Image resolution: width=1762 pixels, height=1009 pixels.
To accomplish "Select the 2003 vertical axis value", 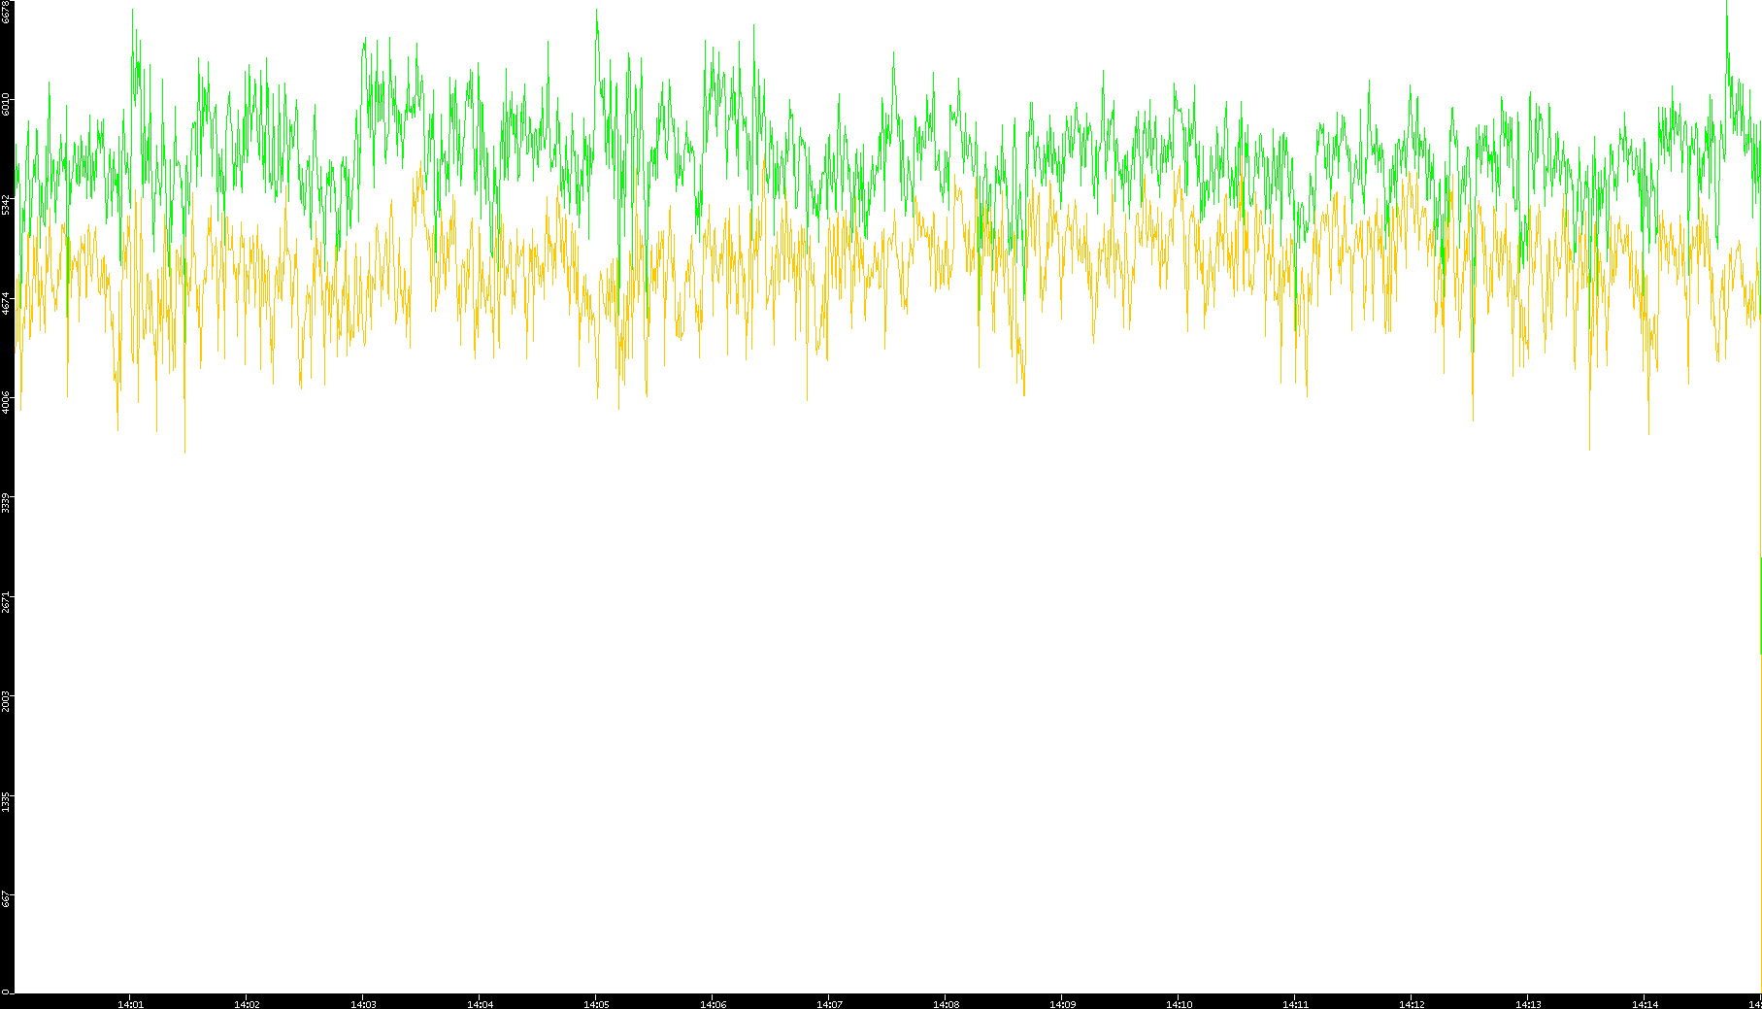I will click(6, 700).
